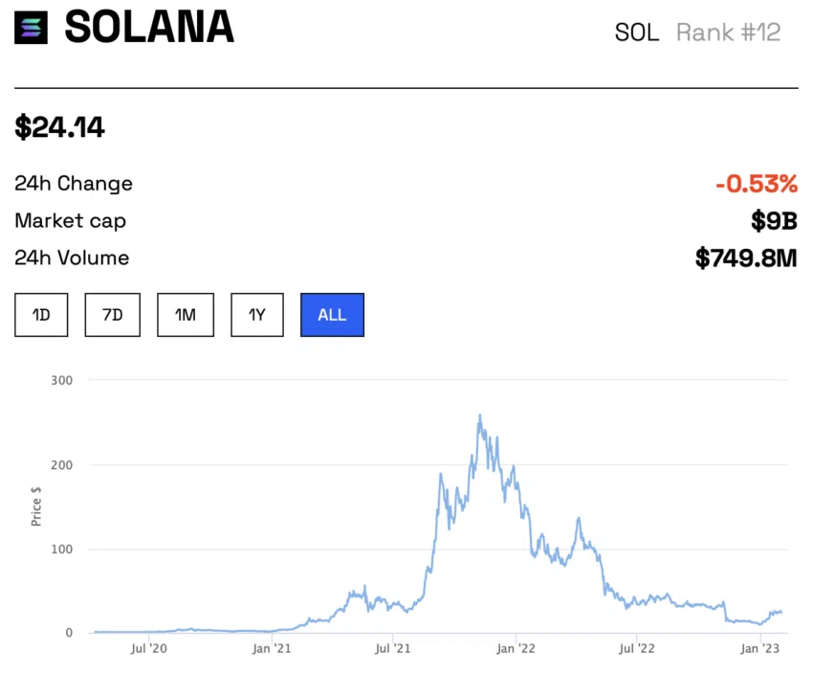This screenshot has height=674, width=813.
Task: Switch chart to 7D range
Action: (112, 315)
